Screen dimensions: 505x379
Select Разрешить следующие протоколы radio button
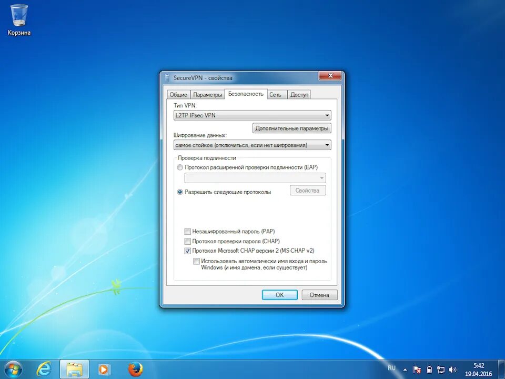coord(180,192)
